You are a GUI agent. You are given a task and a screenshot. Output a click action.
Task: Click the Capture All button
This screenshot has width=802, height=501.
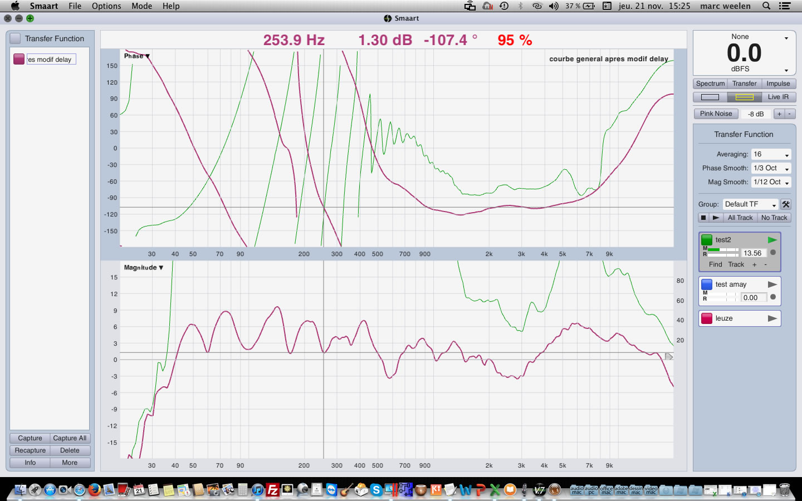pyautogui.click(x=70, y=438)
